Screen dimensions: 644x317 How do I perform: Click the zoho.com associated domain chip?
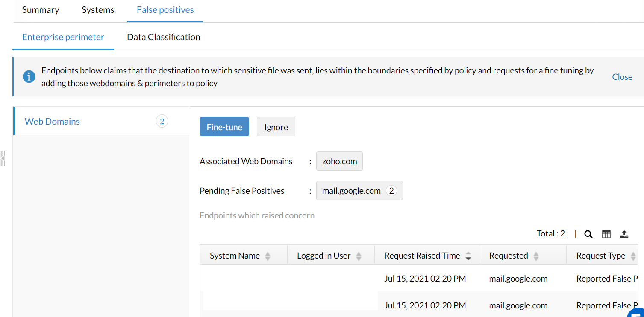click(339, 161)
